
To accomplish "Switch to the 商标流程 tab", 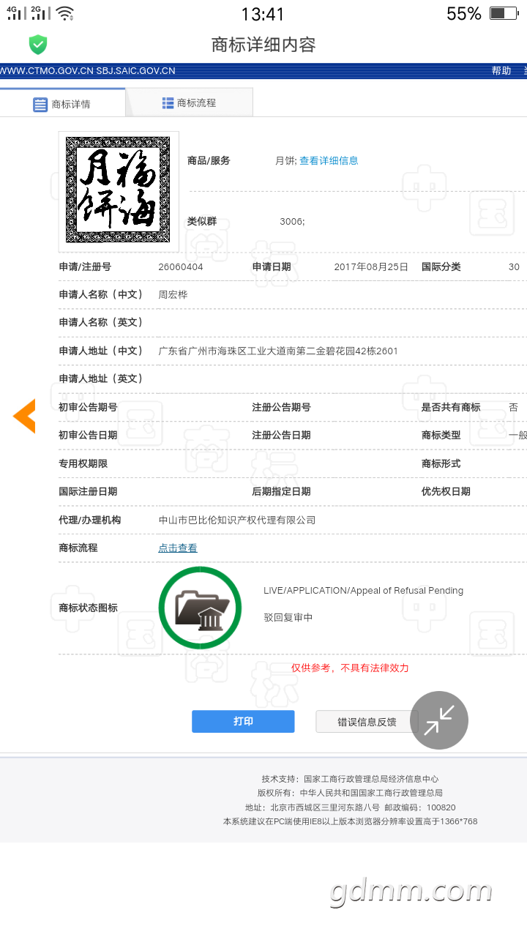I will pos(190,102).
